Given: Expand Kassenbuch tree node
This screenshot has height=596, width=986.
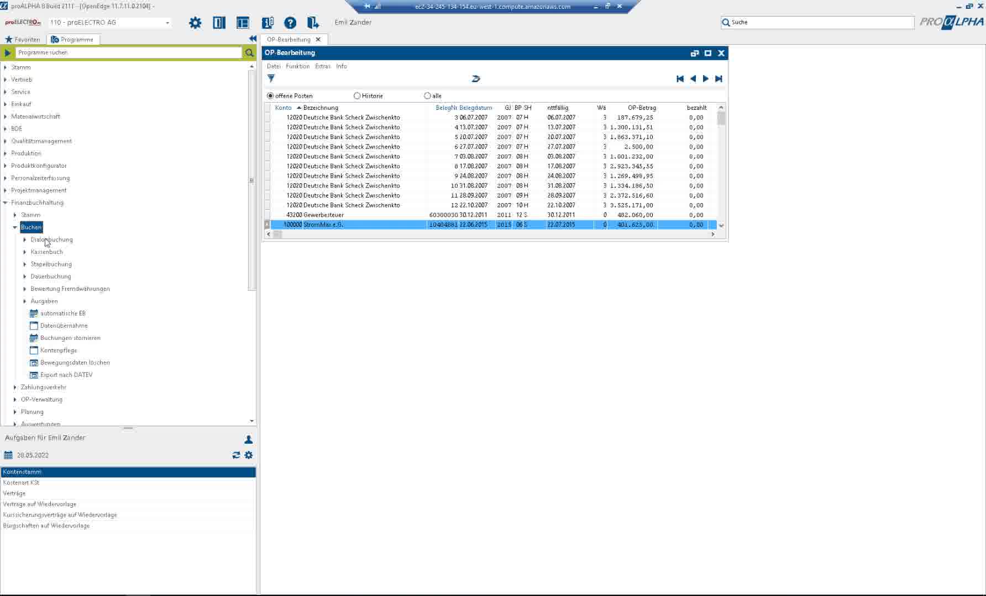Looking at the screenshot, I should 25,252.
